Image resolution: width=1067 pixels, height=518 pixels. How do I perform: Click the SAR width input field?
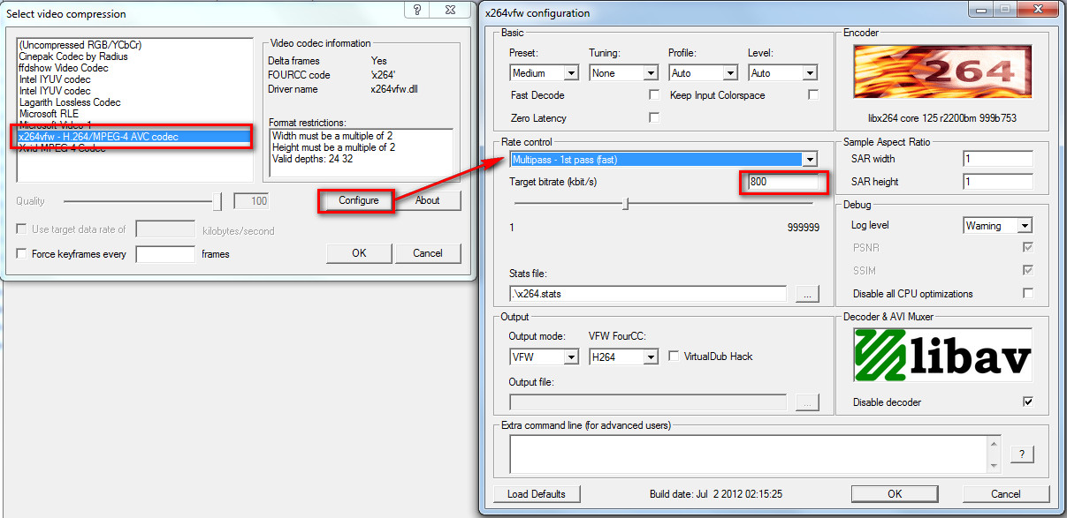pos(998,159)
